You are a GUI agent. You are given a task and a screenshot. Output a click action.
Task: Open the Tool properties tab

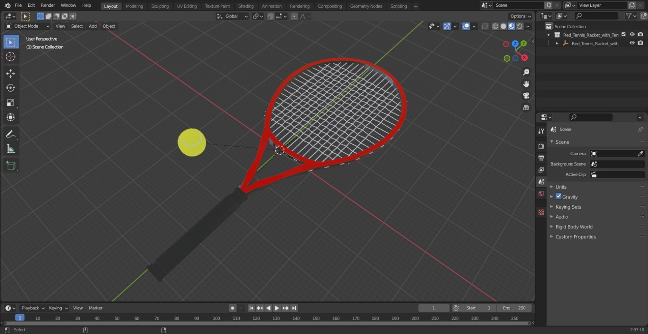[541, 131]
